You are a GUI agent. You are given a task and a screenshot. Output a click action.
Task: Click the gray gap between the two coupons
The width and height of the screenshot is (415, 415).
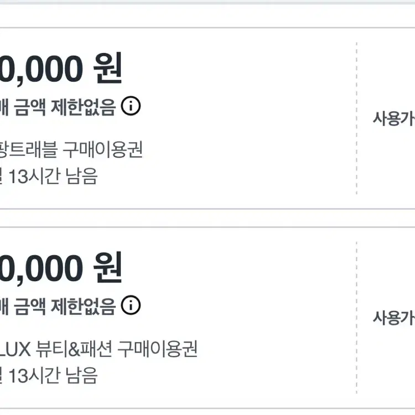click(207, 218)
